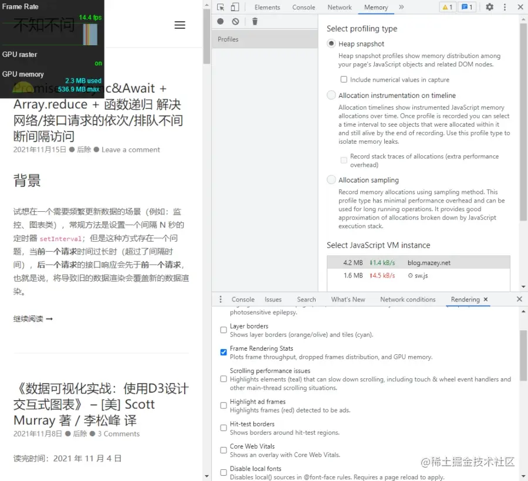Viewport: 528px width, 481px height.
Task: Click the Rendering drawer scroll-down arrow
Action: pyautogui.click(x=523, y=476)
